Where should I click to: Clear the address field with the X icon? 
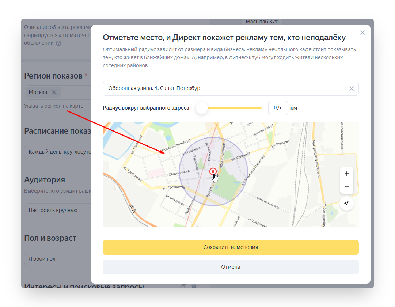click(352, 88)
